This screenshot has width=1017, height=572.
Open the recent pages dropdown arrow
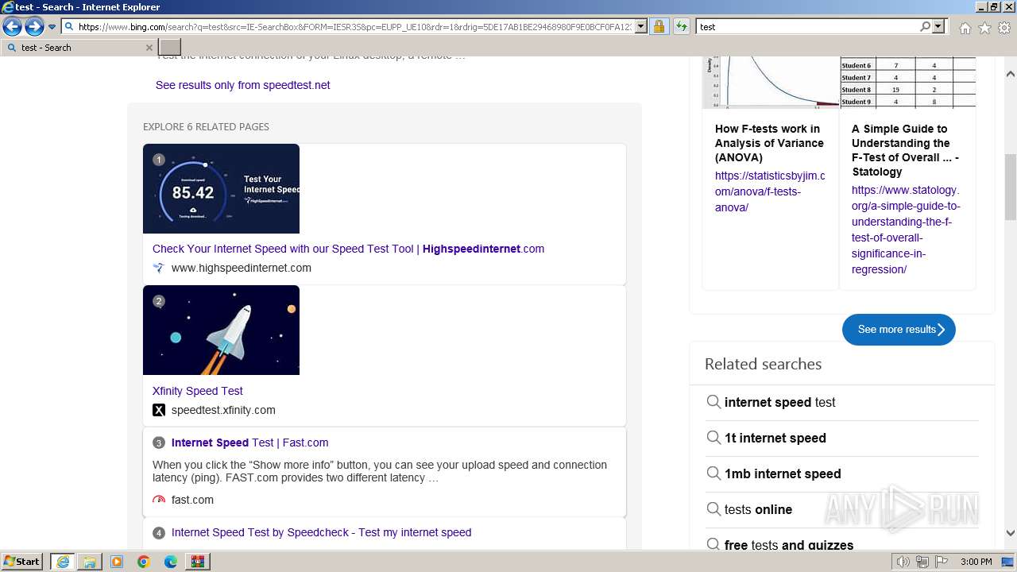coord(52,27)
